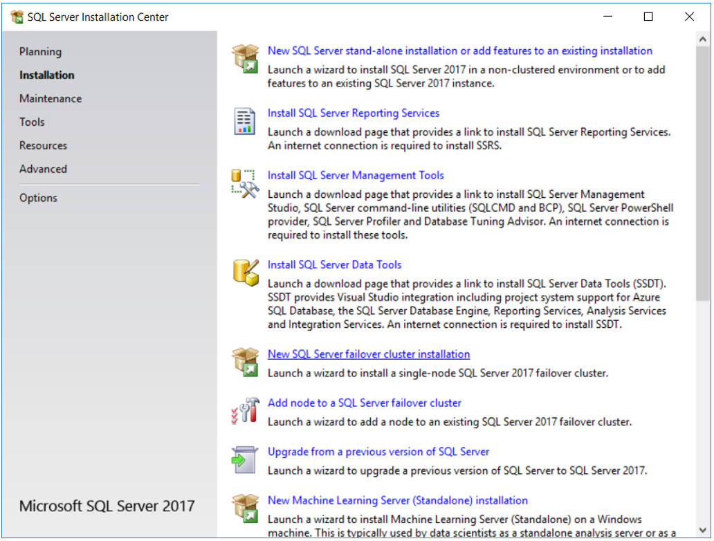The height and width of the screenshot is (541, 714).
Task: Click the SQL Server Data Tools icon
Action: [x=246, y=273]
